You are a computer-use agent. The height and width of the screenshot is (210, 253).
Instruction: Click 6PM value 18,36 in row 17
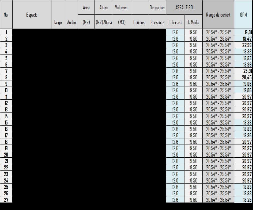pyautogui.click(x=243, y=135)
